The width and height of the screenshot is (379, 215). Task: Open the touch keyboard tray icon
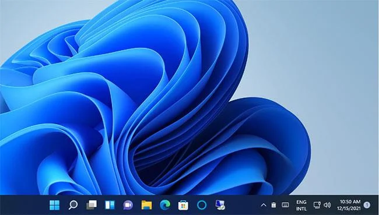tap(286, 205)
